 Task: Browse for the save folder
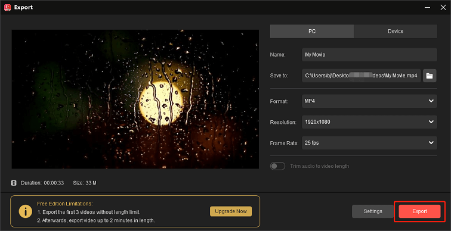point(430,76)
